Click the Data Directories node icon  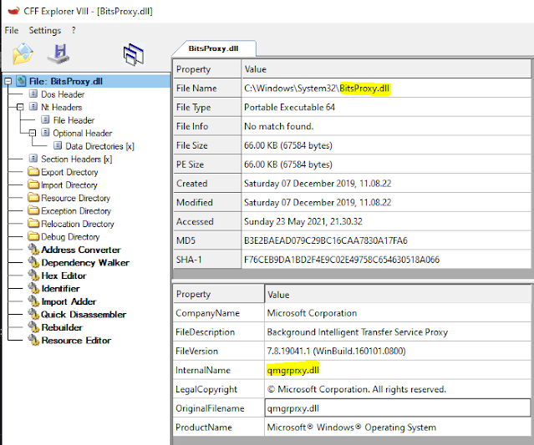point(58,145)
